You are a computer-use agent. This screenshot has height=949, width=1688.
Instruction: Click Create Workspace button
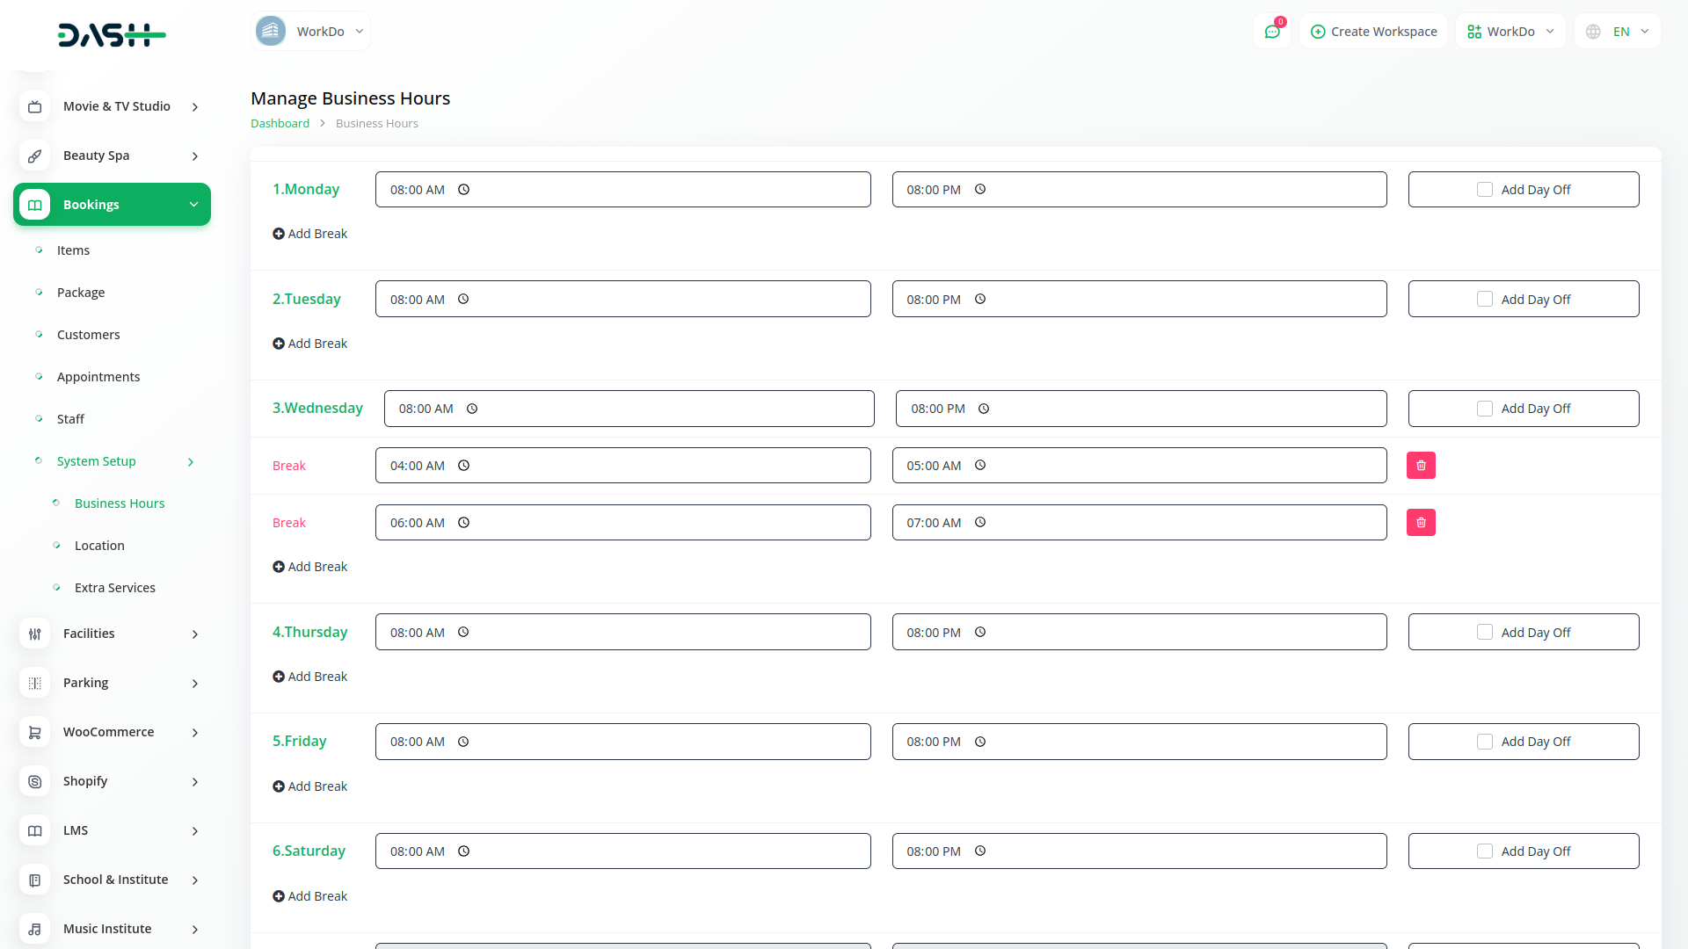point(1373,32)
